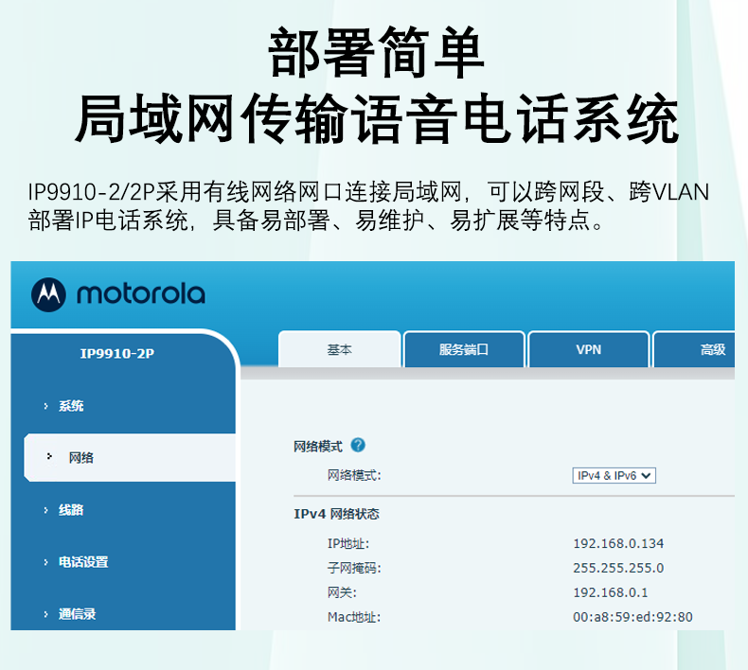This screenshot has height=670, width=748.
Task: Click the Mac address 00:a8:59:ed:92:80
Action: (x=632, y=618)
